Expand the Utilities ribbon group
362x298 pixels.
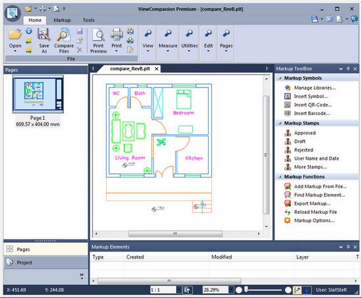190,43
